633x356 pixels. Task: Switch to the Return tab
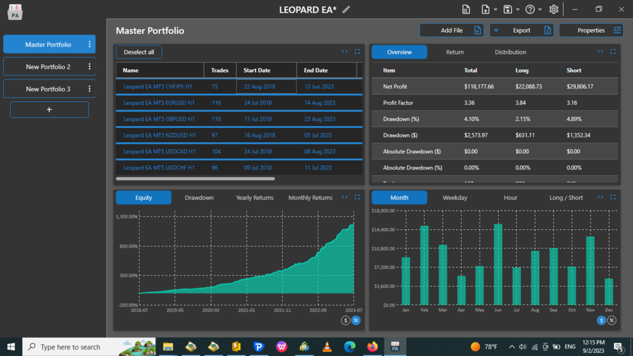pyautogui.click(x=455, y=52)
